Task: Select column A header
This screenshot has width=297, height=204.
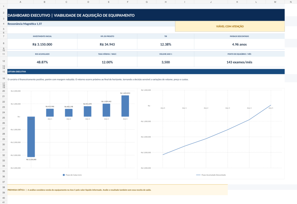Action: (21, 2)
